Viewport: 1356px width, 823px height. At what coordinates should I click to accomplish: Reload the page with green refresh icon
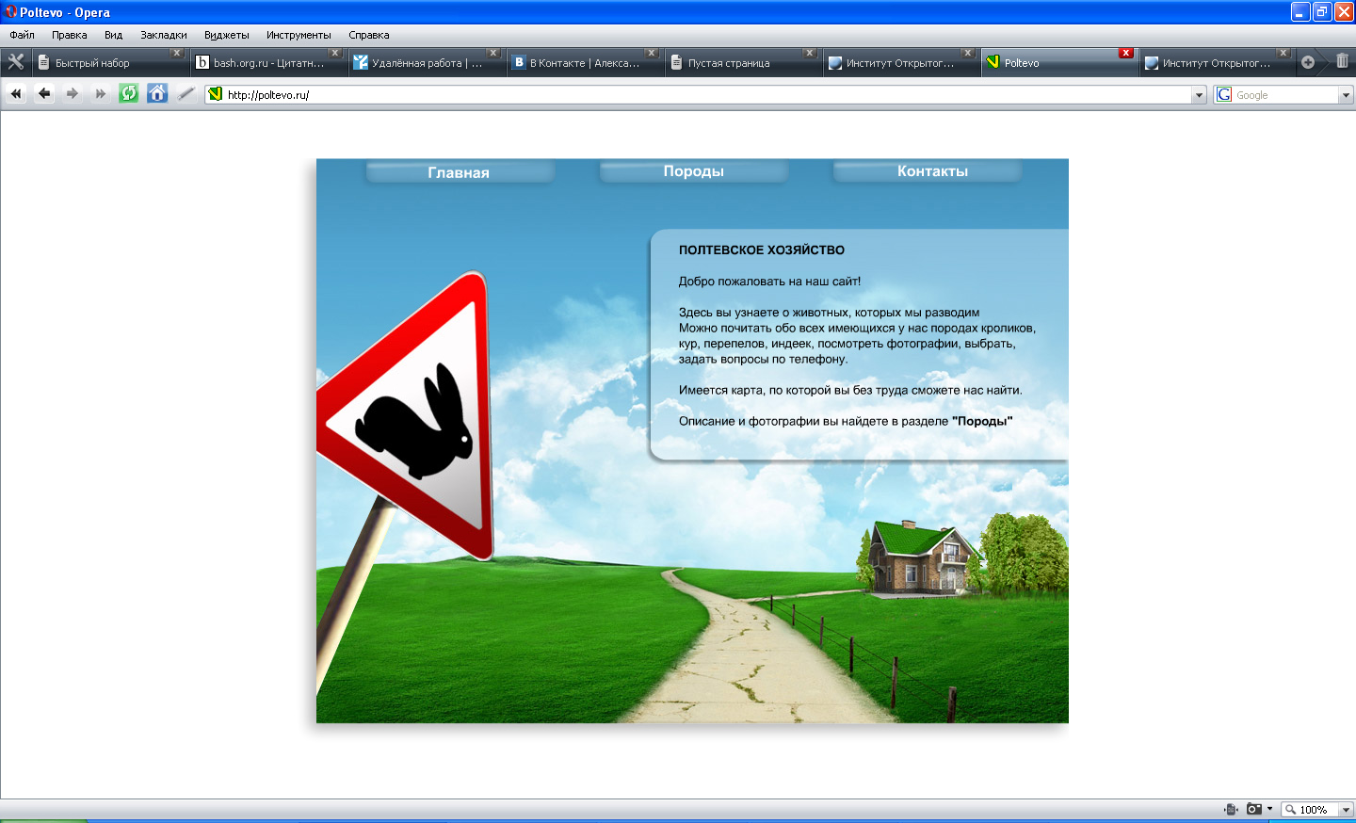pos(129,93)
